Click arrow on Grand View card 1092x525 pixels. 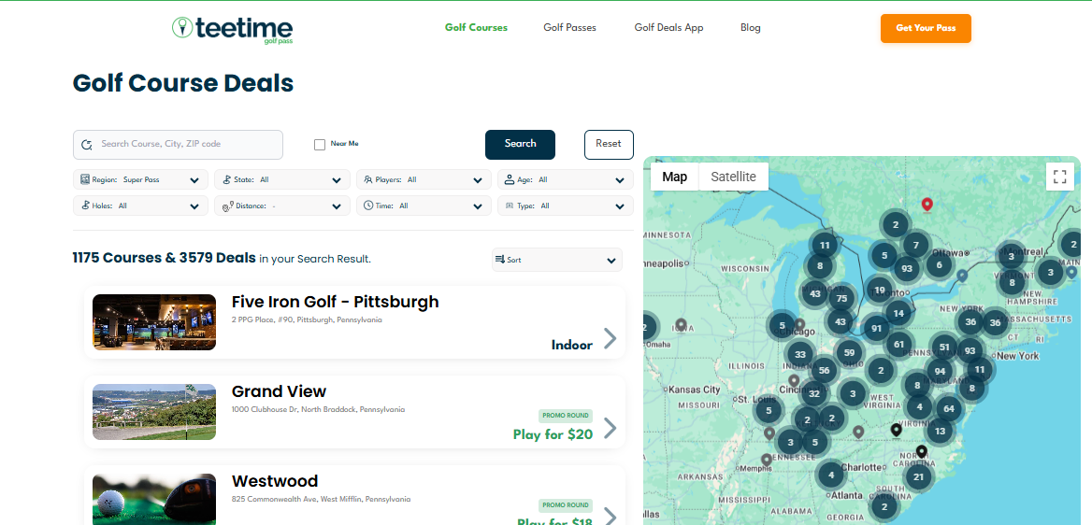[610, 428]
